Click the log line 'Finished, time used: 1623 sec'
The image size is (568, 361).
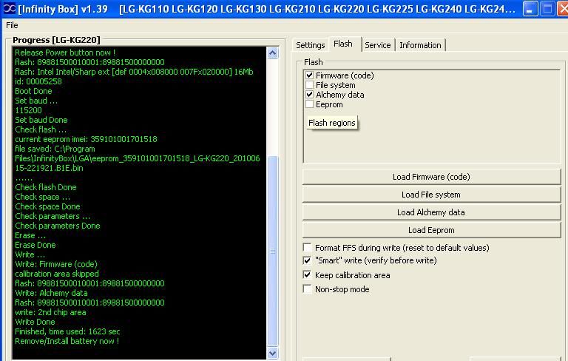[x=67, y=331]
